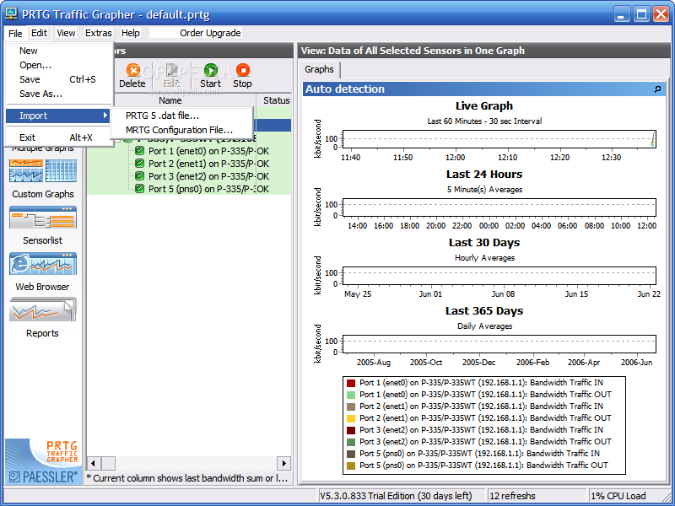Image resolution: width=675 pixels, height=506 pixels.
Task: Click the Last 24 Hours chart plot area
Action: pyautogui.click(x=499, y=207)
